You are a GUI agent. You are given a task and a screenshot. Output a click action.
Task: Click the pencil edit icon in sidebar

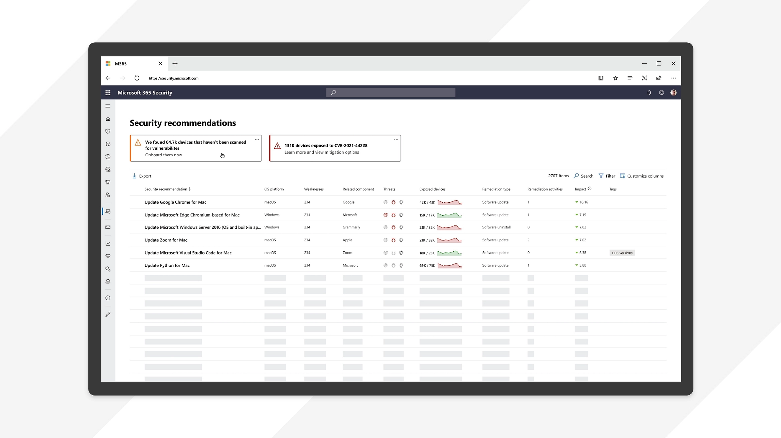(x=108, y=314)
